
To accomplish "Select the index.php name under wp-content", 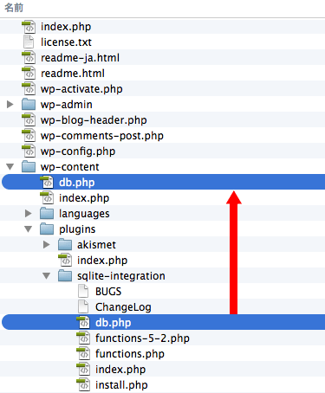I will 84,198.
